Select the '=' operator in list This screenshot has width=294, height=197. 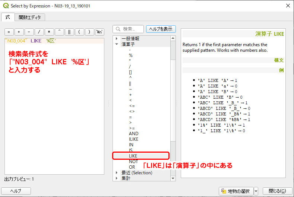pyautogui.click(x=130, y=117)
